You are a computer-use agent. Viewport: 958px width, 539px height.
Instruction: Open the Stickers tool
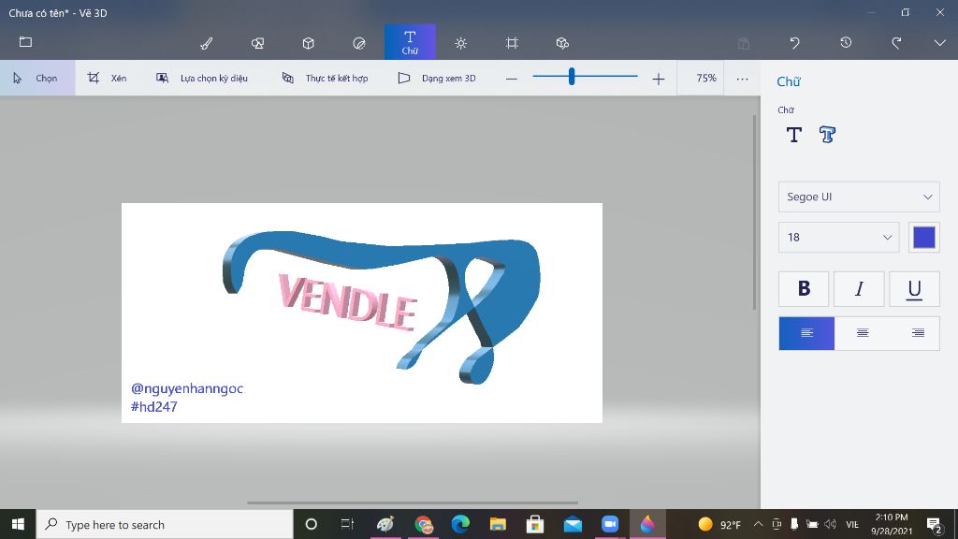point(359,43)
